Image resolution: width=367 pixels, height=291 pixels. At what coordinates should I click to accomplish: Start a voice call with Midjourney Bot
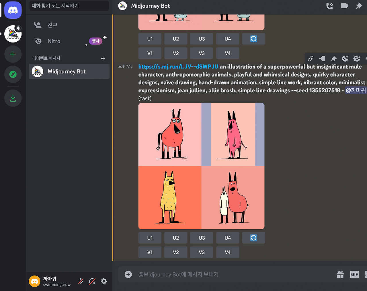330,6
